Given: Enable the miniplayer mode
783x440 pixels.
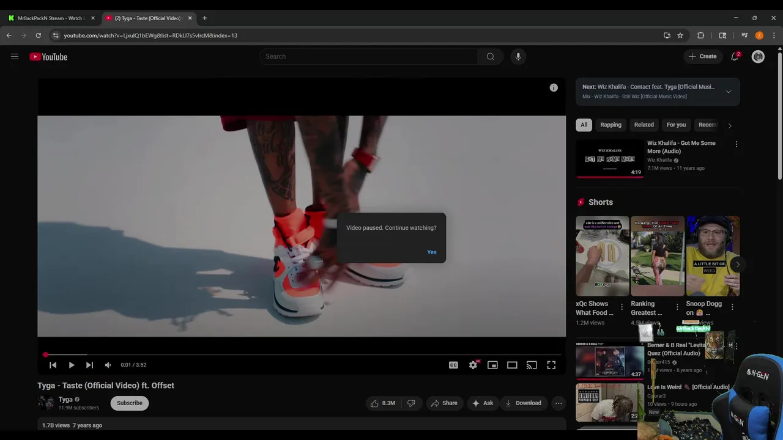Looking at the screenshot, I should tap(492, 365).
